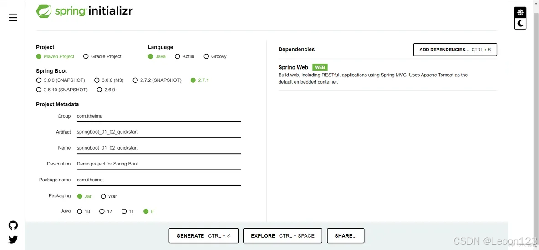Choose Groovy as the language

click(215, 56)
